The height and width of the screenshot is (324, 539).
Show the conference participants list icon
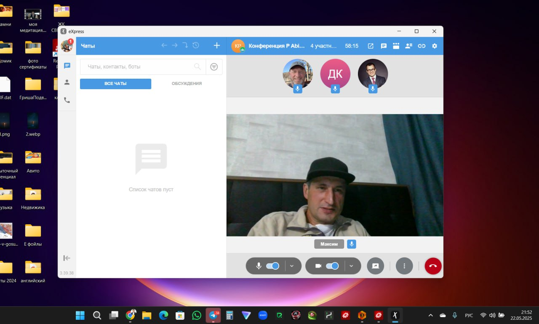(408, 46)
